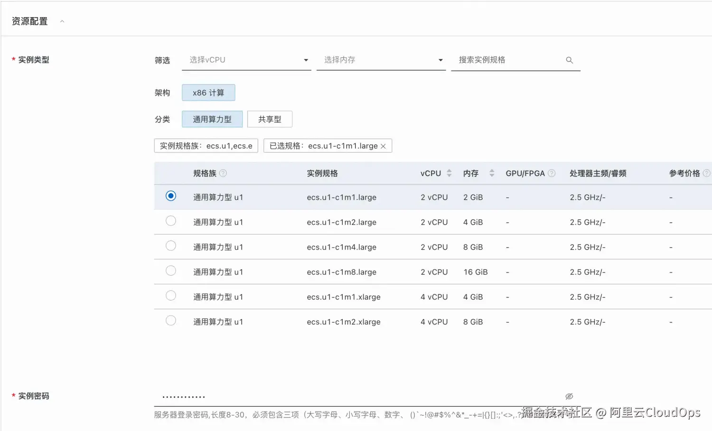Open the 选择vCPU dropdown
Image resolution: width=712 pixels, height=431 pixels.
pyautogui.click(x=246, y=60)
